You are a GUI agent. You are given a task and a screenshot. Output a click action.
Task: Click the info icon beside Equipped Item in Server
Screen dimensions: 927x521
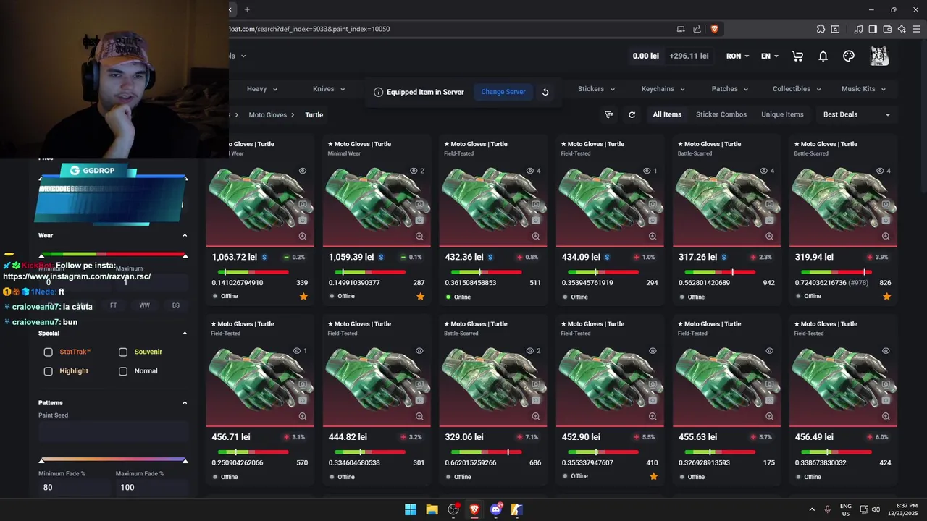(x=378, y=92)
